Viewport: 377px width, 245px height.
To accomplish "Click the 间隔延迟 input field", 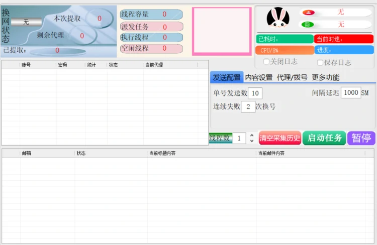I will (x=351, y=92).
